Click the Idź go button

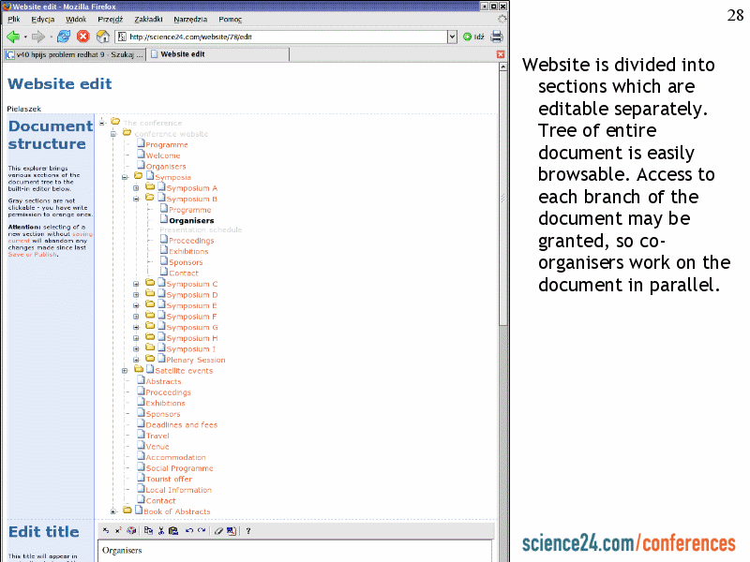[473, 37]
